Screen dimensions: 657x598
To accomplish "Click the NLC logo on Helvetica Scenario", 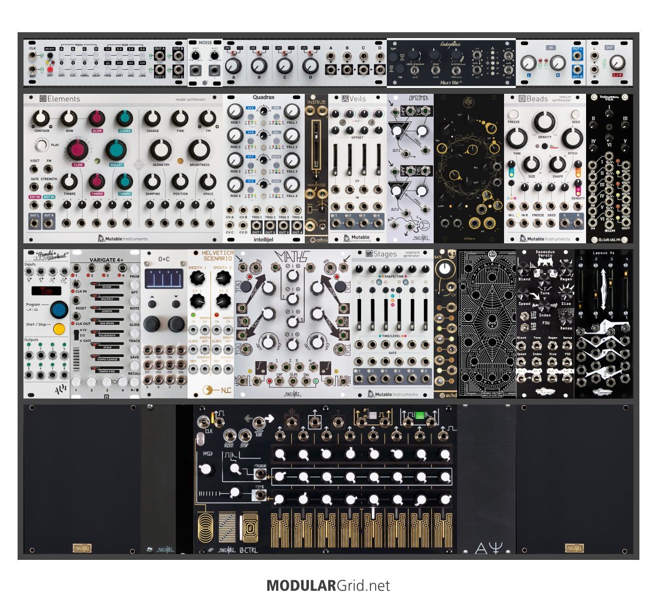I will [217, 390].
